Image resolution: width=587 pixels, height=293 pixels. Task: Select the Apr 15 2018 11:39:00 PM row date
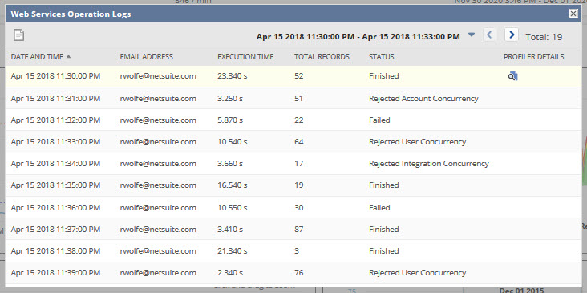point(55,273)
